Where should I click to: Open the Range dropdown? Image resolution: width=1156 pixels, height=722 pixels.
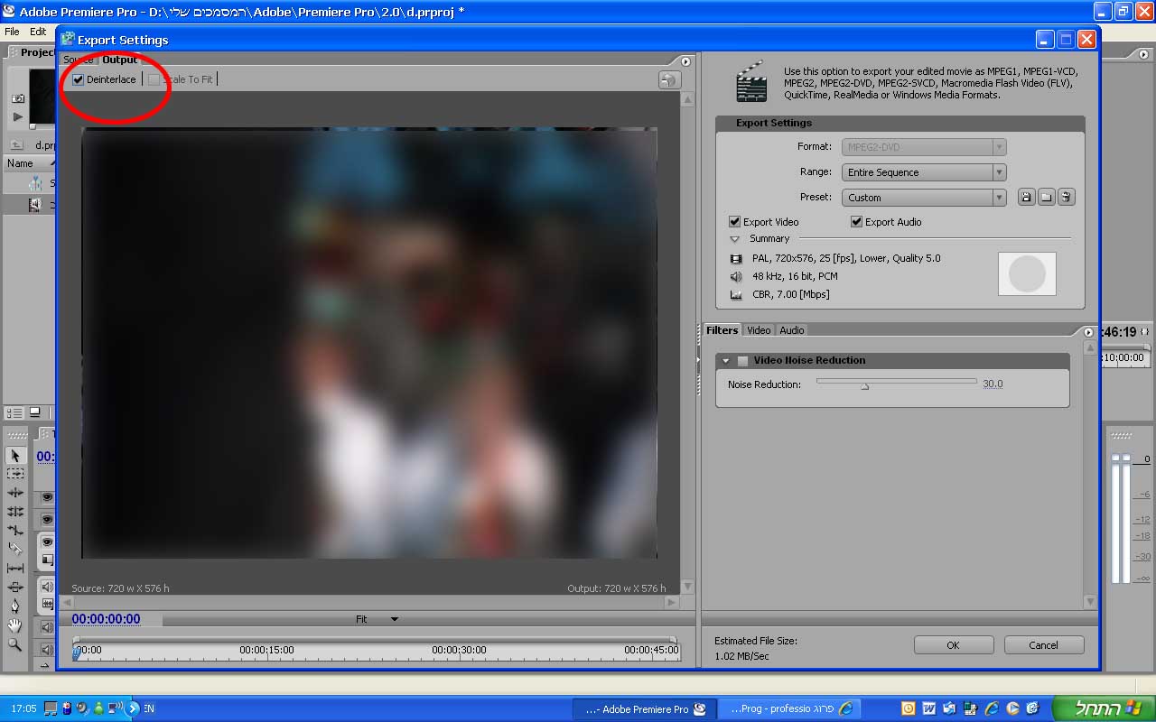(924, 172)
